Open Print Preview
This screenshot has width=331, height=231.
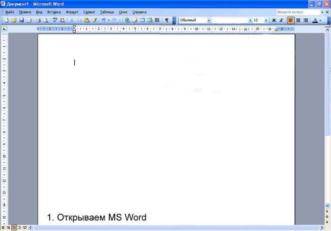coord(45,20)
